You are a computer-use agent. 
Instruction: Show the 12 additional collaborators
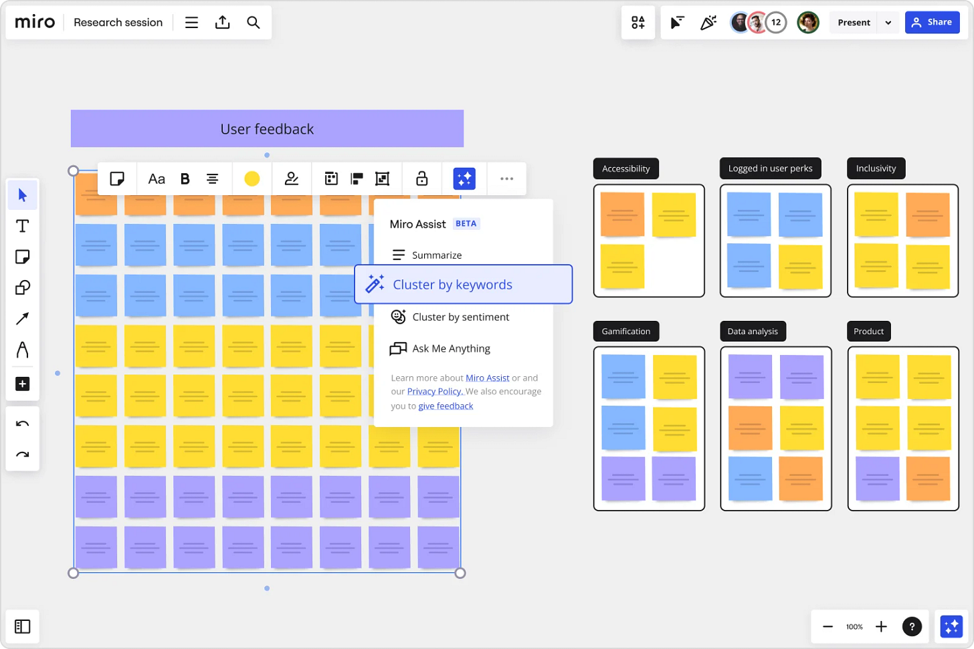(776, 22)
